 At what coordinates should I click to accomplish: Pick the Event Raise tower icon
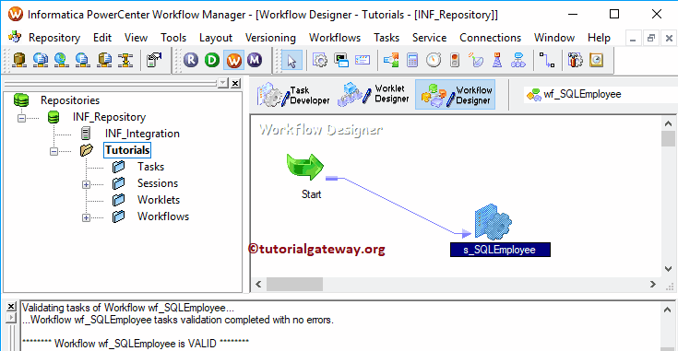click(497, 60)
